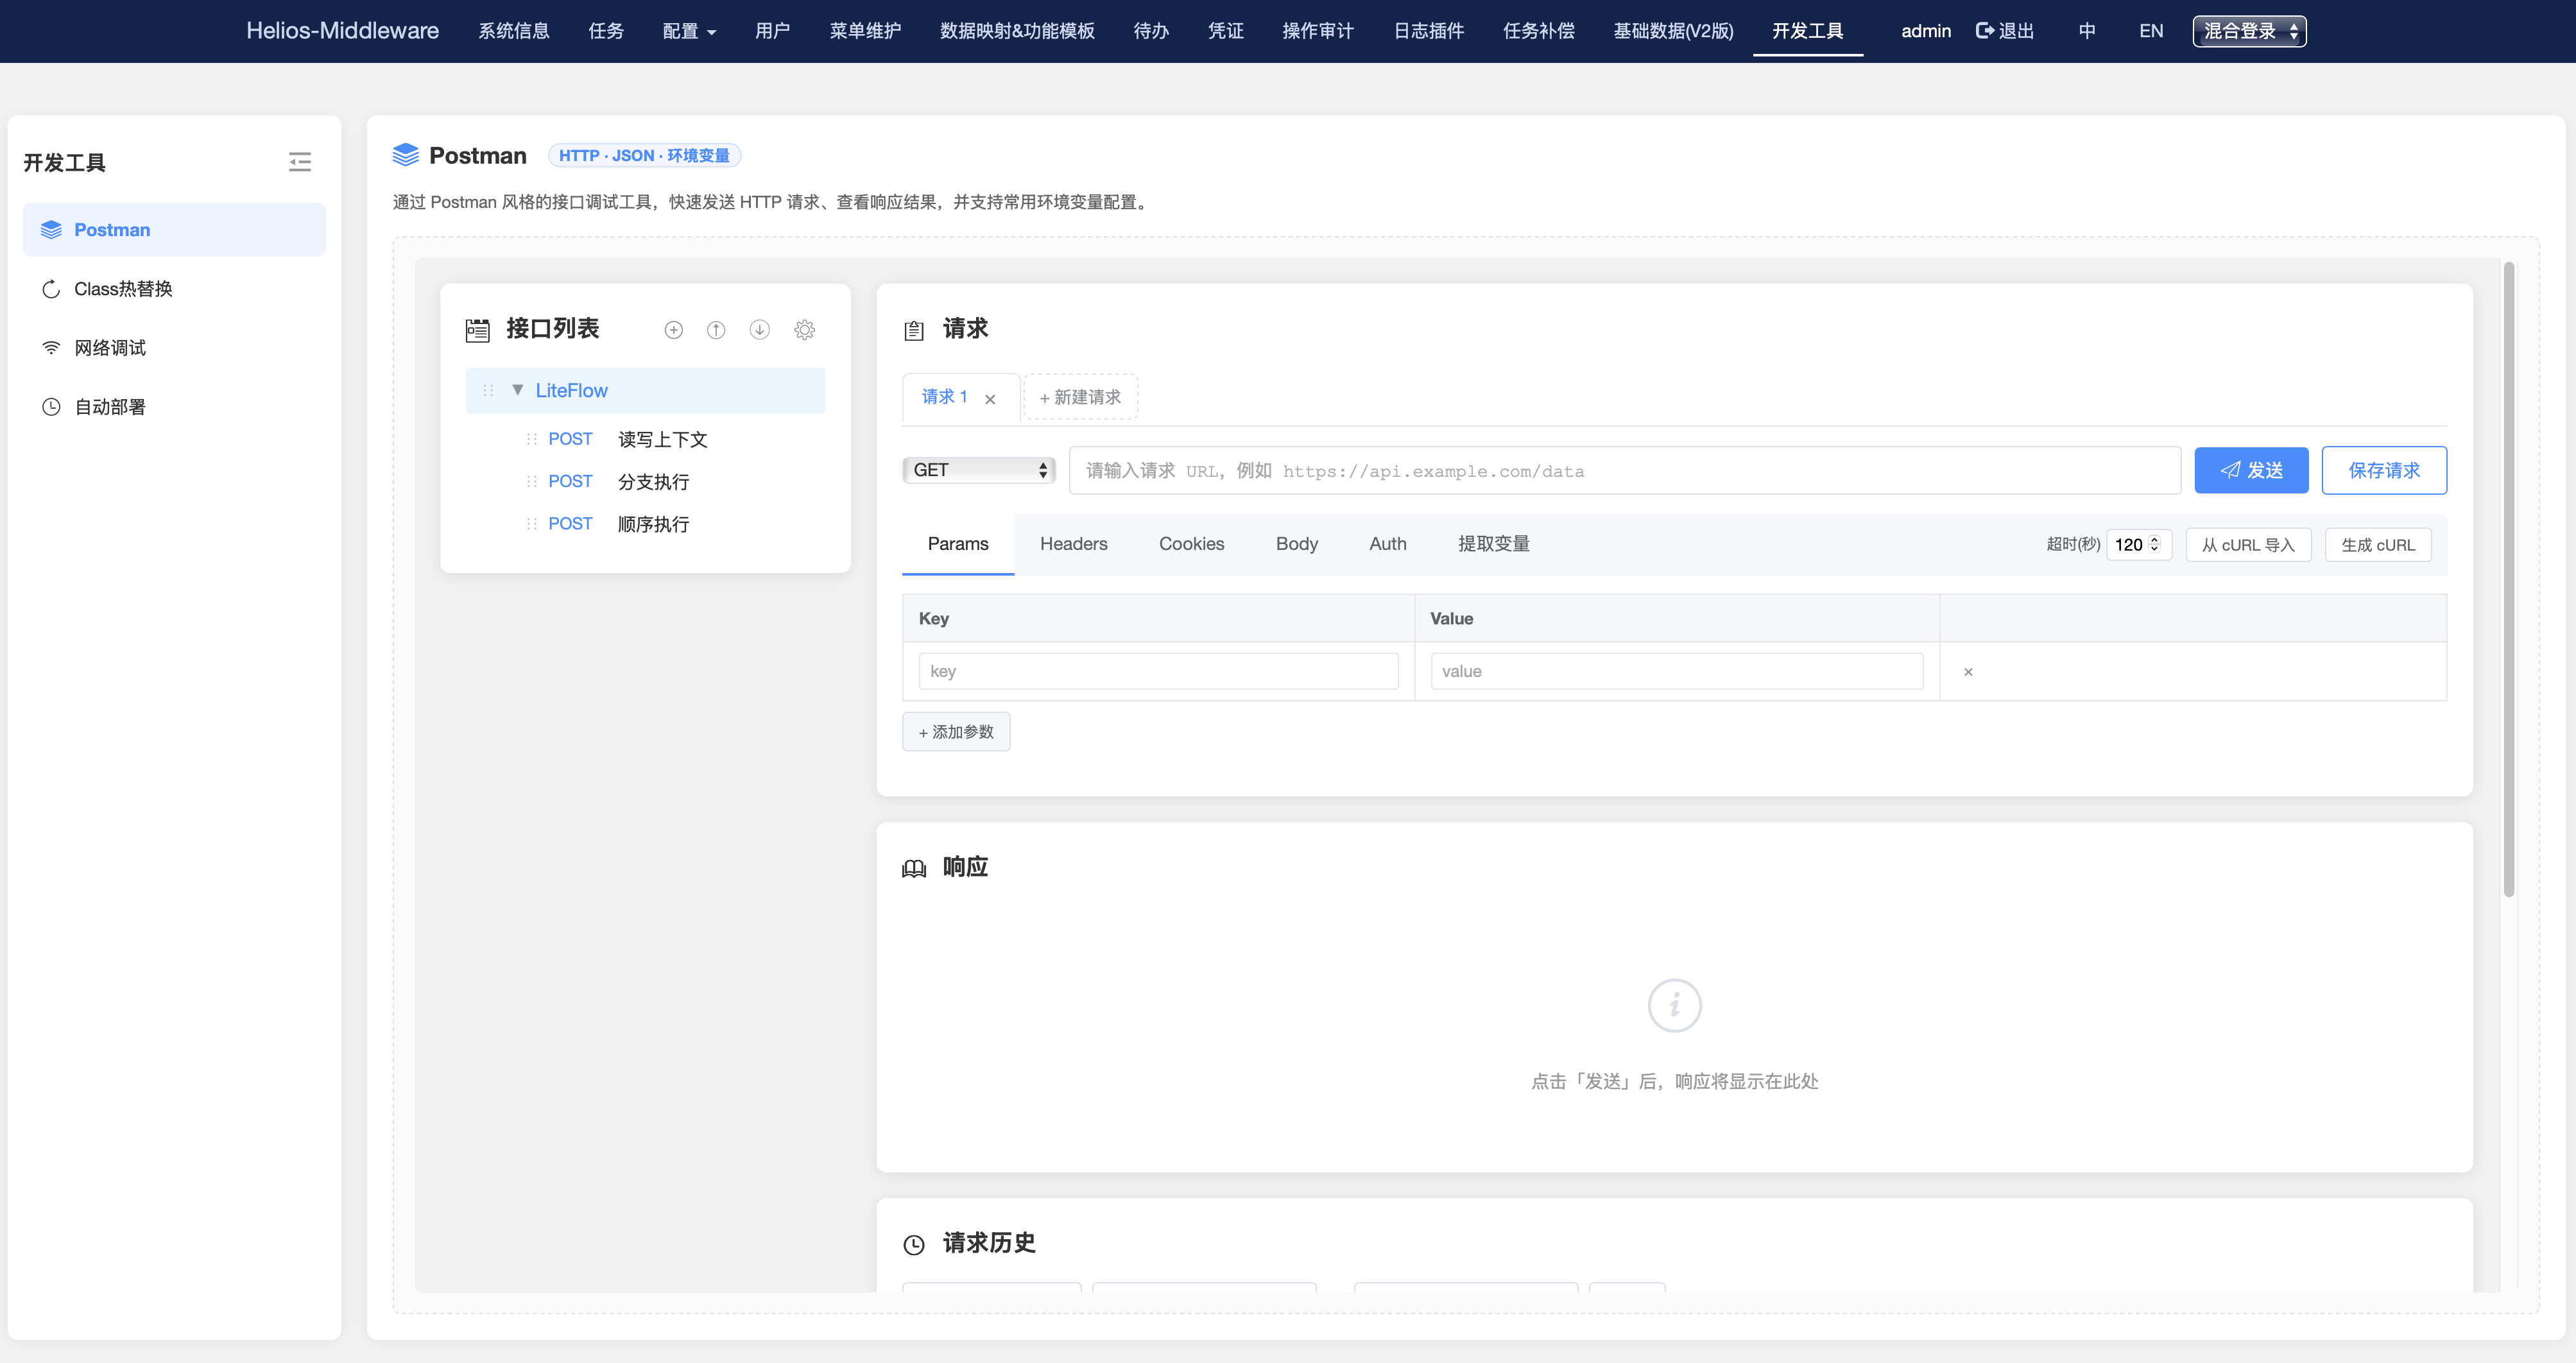Open the interface list settings gear
Image resolution: width=2576 pixels, height=1363 pixels.
804,329
